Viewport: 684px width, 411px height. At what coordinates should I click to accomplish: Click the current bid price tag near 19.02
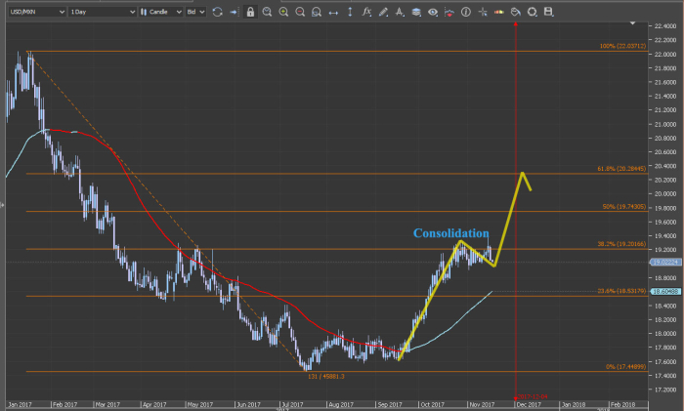point(665,262)
